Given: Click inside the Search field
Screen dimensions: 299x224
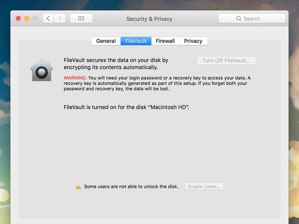Looking at the screenshot, I should point(254,18).
